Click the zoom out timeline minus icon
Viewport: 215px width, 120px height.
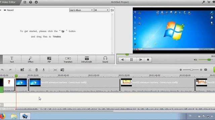(x=181, y=70)
